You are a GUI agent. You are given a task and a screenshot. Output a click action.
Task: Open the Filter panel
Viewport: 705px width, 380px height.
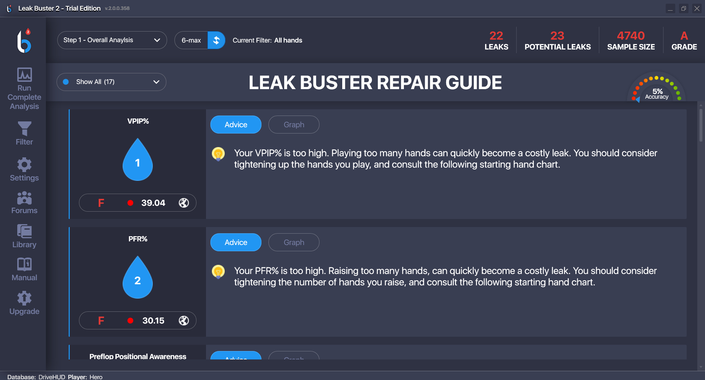[24, 134]
